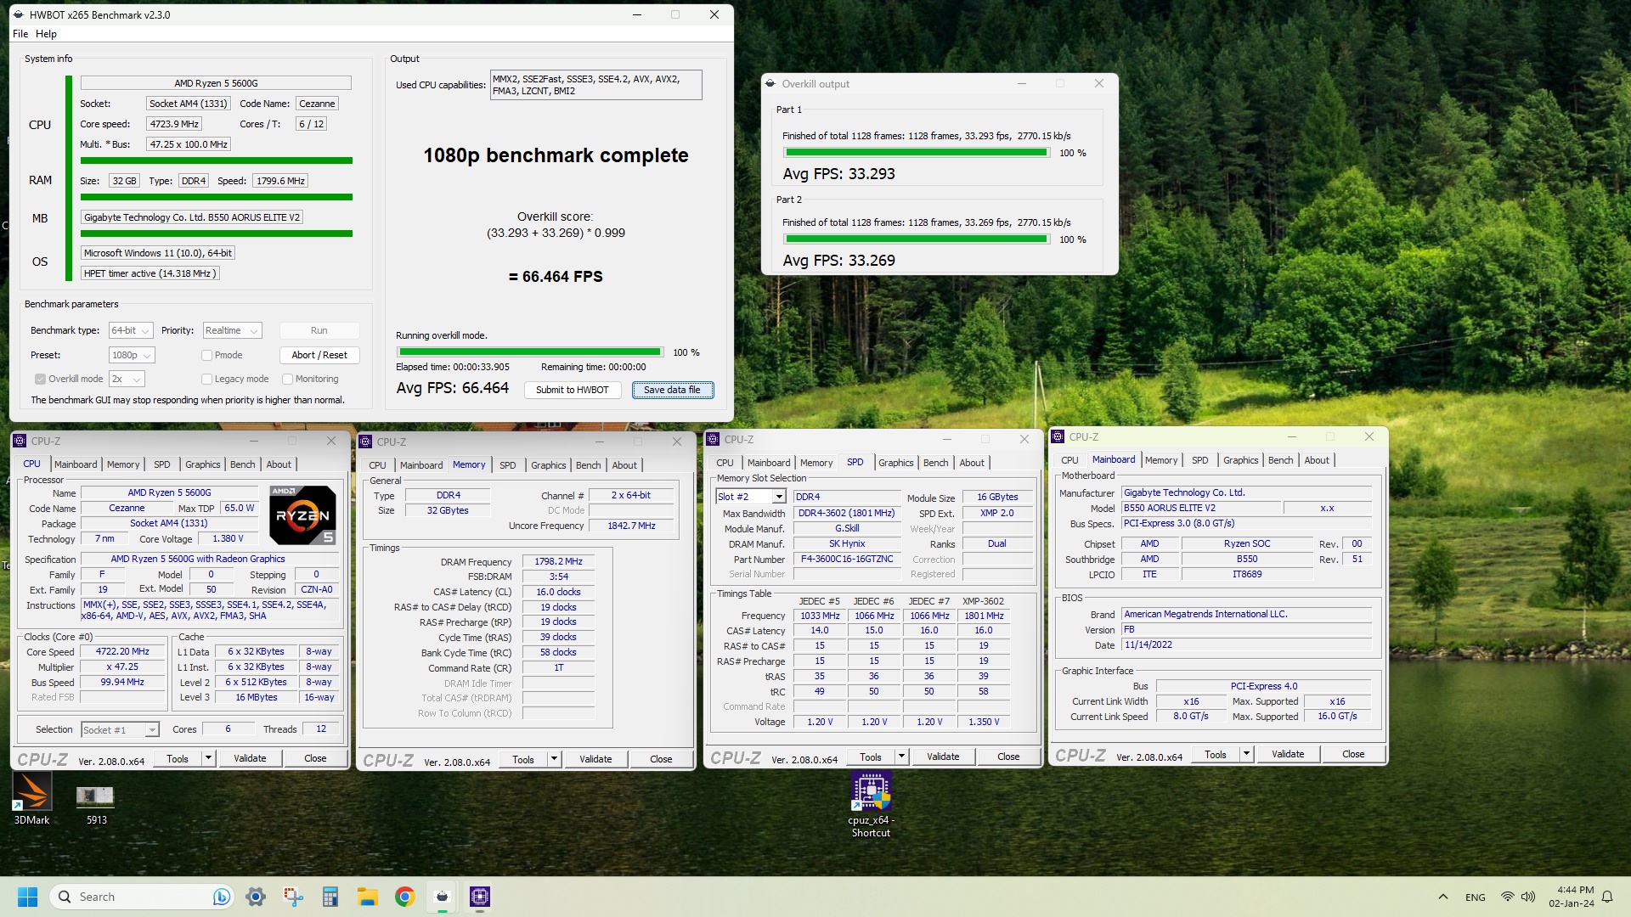Expand Tools dropdown arrow in CPU-Z CPU window
1631x917 pixels.
(208, 758)
